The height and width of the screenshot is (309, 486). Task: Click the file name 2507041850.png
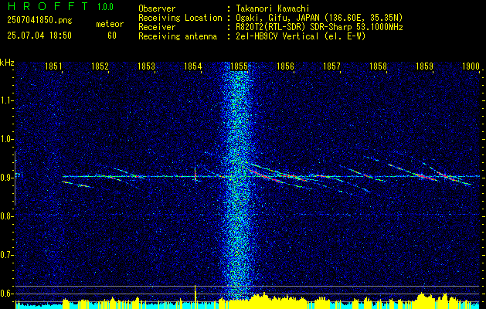pos(39,20)
